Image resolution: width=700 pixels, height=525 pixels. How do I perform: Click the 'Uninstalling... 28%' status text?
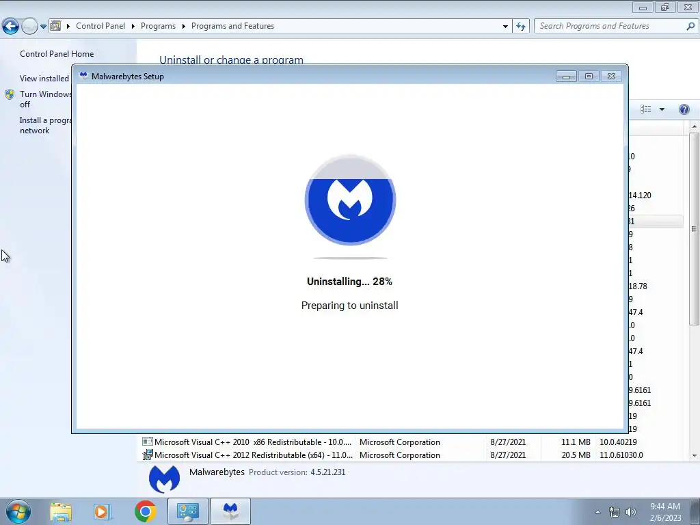(349, 282)
